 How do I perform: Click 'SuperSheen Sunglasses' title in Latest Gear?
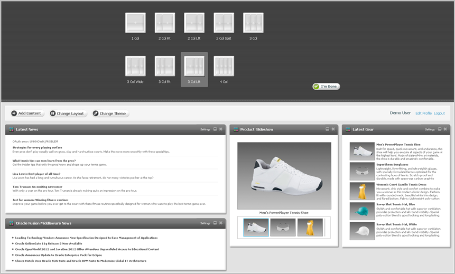point(392,164)
